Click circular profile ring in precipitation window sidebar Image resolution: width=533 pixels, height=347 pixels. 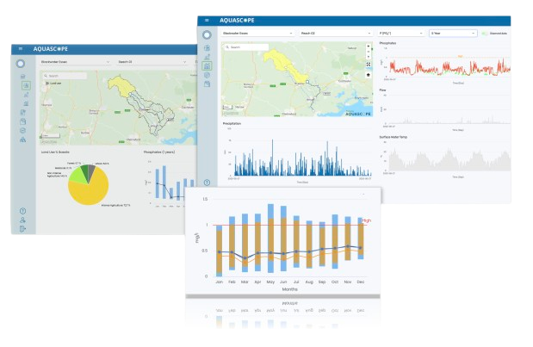point(207,34)
